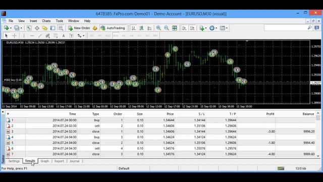Select the M1 timeframe button
Image resolution: width=323 pixels, height=182 pixels.
point(92,36)
